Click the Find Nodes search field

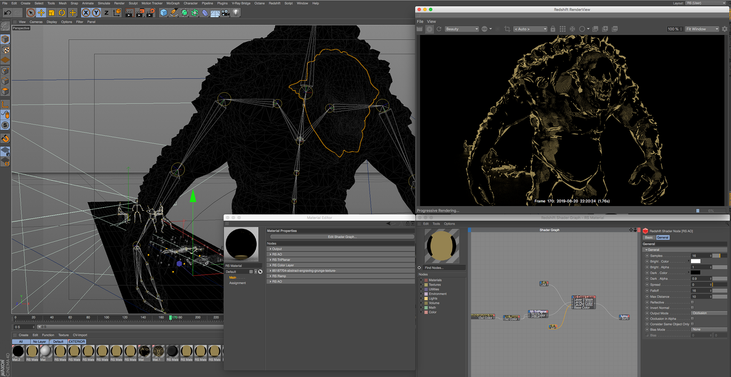[444, 268]
